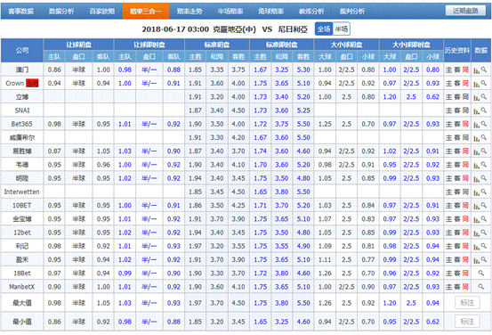
Task: Open the chart icon in the 澳门 row
Action: point(476,70)
